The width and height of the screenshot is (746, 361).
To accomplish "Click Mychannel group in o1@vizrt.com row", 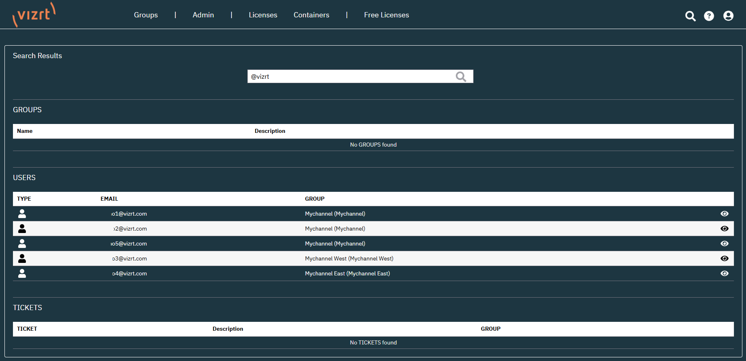I will 335,214.
